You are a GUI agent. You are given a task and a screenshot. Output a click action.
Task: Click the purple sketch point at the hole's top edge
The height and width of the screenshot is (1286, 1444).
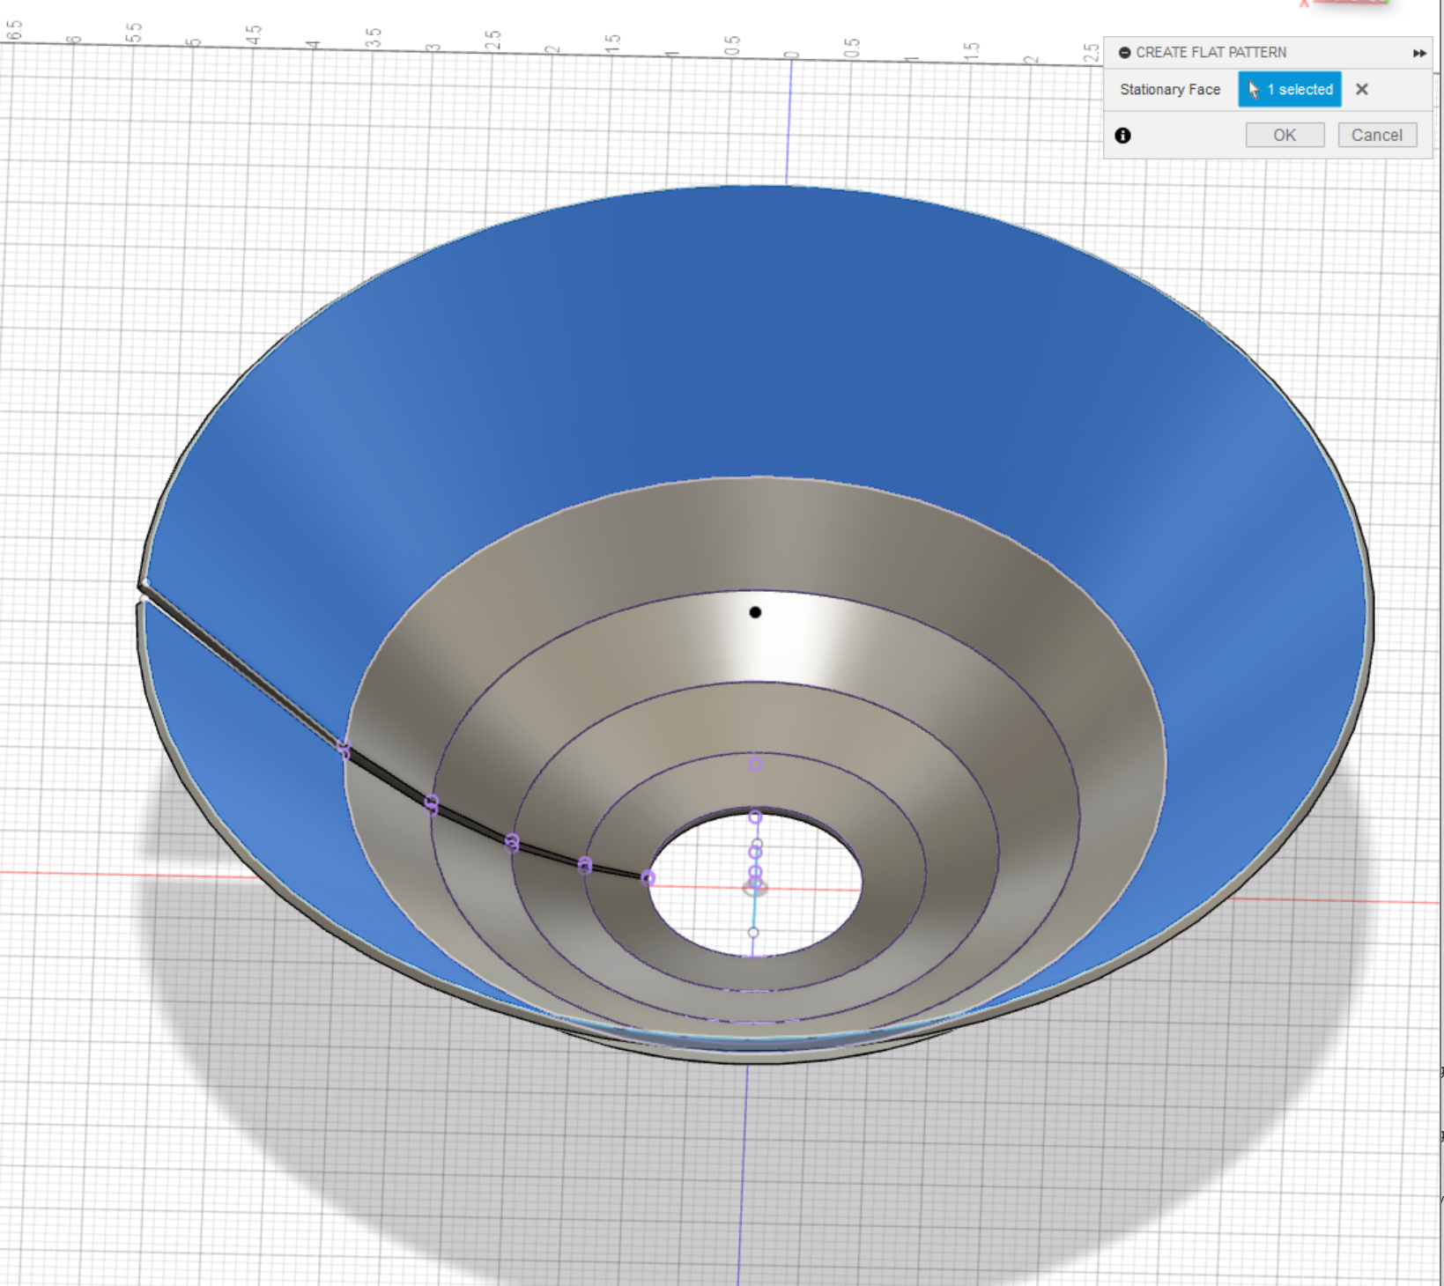click(755, 817)
